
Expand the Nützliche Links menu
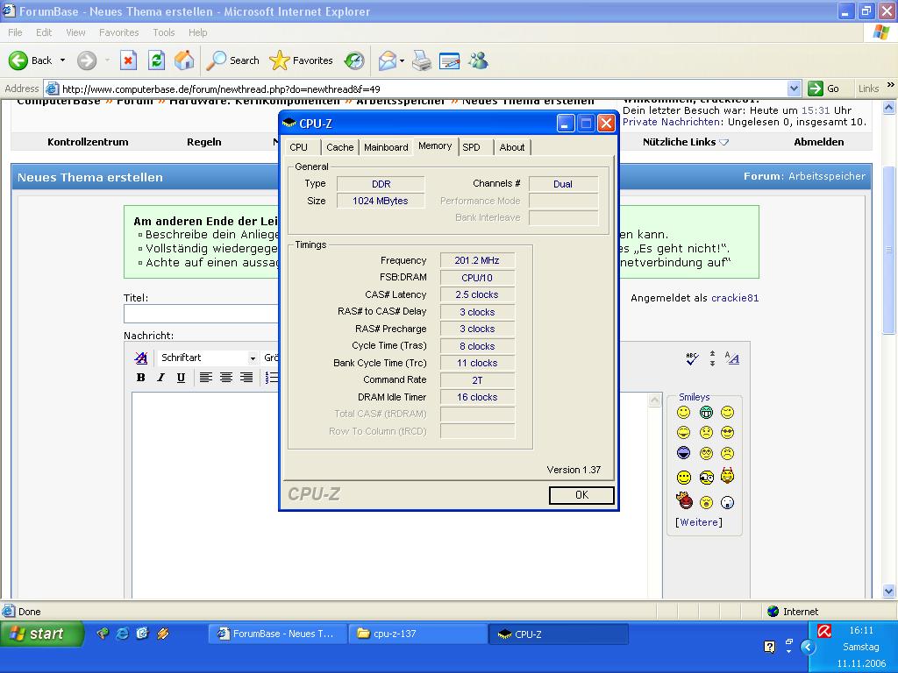point(686,142)
